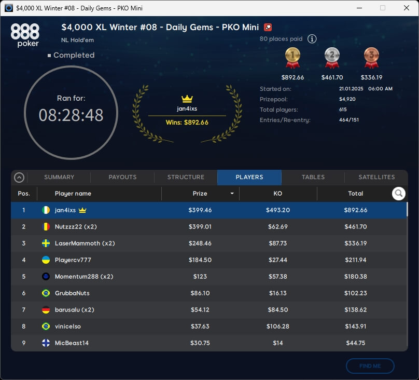This screenshot has height=380, width=419.
Task: Click the gold first place medal
Action: click(x=292, y=58)
